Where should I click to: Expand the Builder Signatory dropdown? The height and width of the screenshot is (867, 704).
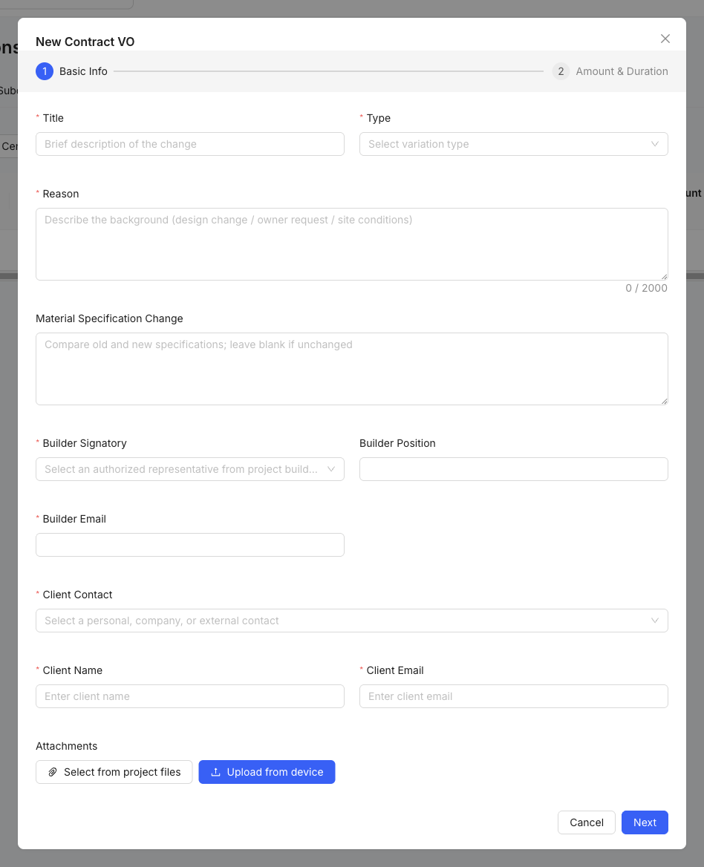coord(190,469)
